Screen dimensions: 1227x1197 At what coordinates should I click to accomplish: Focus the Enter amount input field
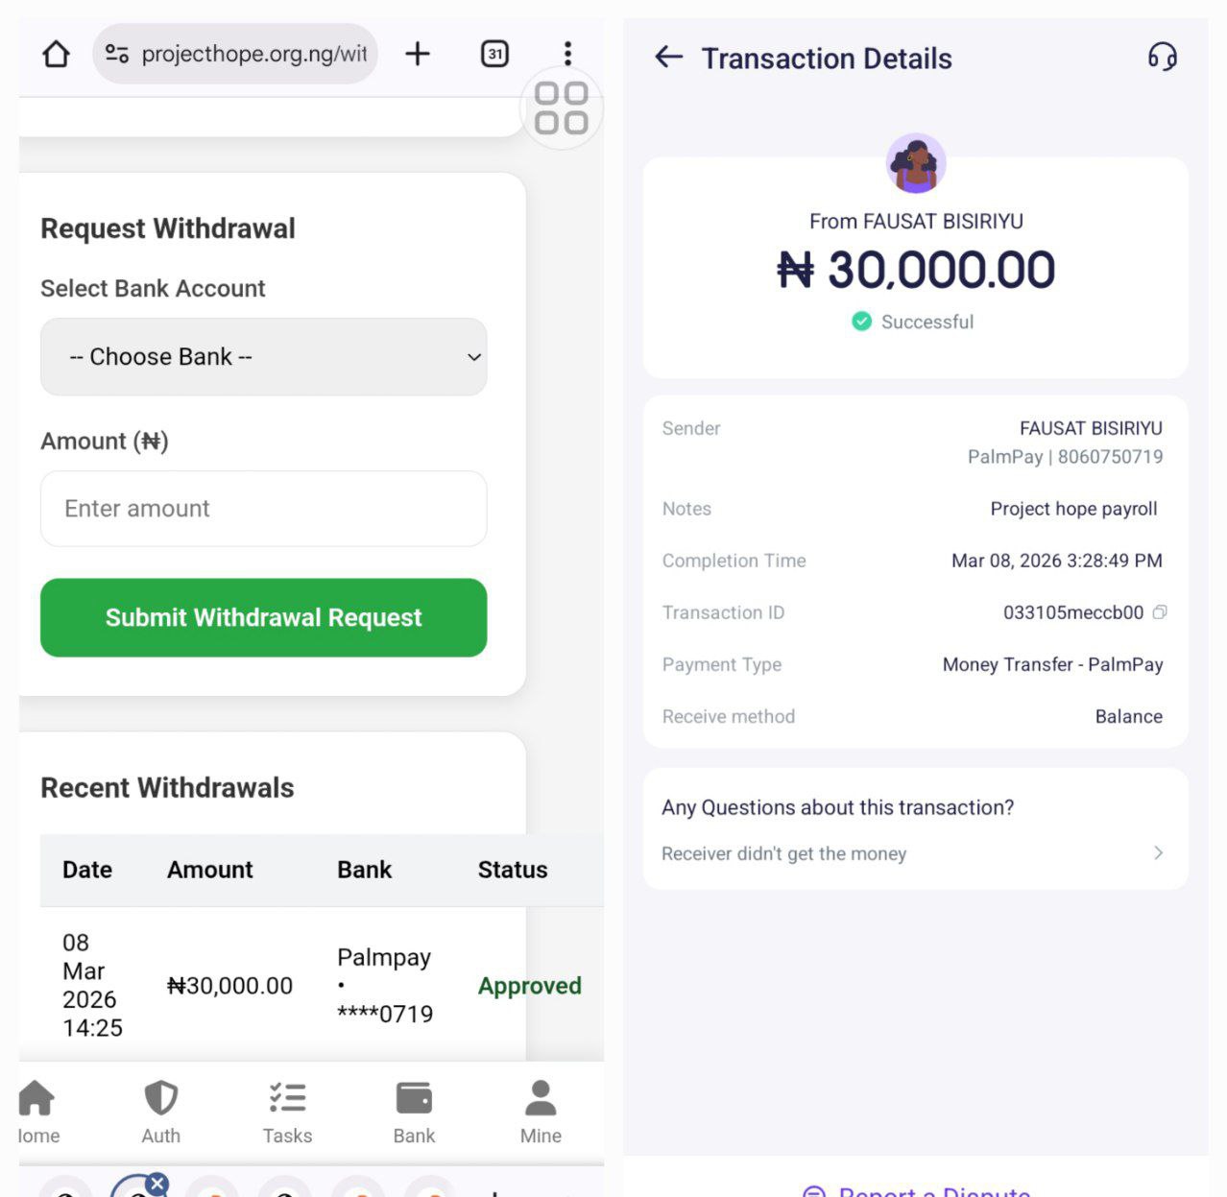tap(263, 509)
